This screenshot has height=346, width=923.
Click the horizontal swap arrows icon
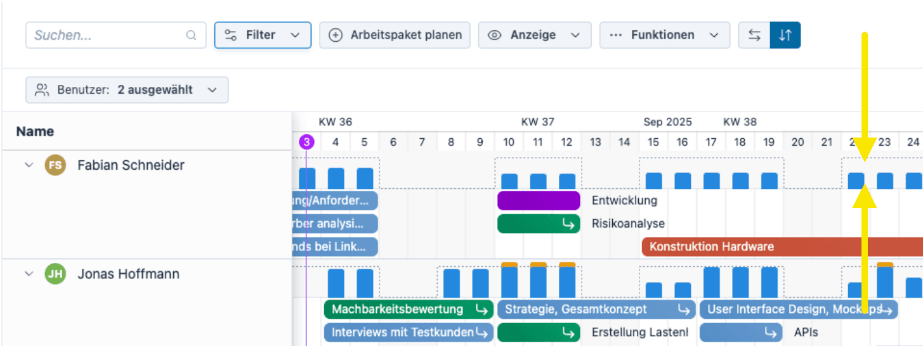[754, 35]
